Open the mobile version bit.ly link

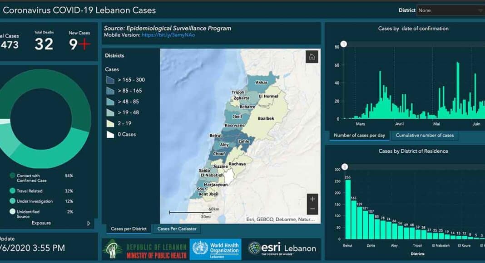point(168,35)
